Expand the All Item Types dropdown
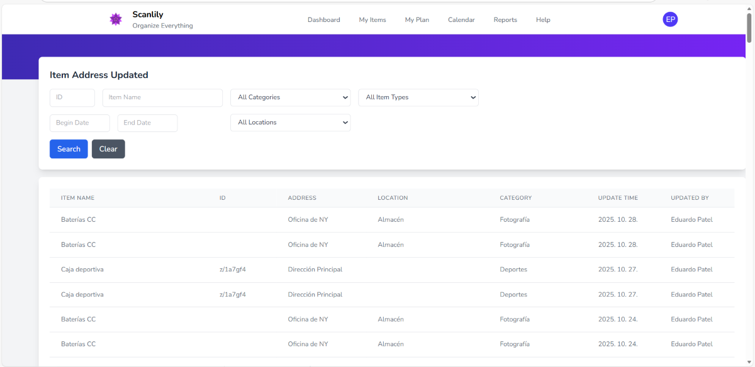Viewport: 755px width, 367px height. [x=418, y=97]
